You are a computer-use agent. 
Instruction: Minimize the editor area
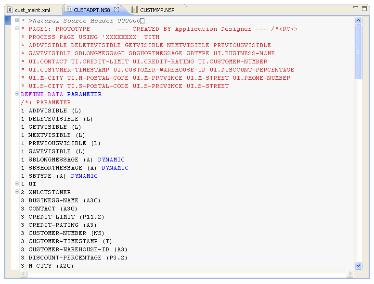click(x=355, y=8)
